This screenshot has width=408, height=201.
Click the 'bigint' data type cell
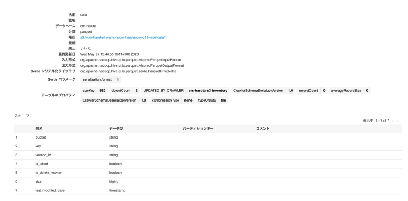coord(113,181)
